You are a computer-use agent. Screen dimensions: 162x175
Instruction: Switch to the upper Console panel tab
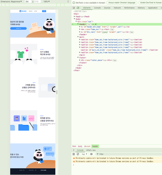tap(97, 8)
